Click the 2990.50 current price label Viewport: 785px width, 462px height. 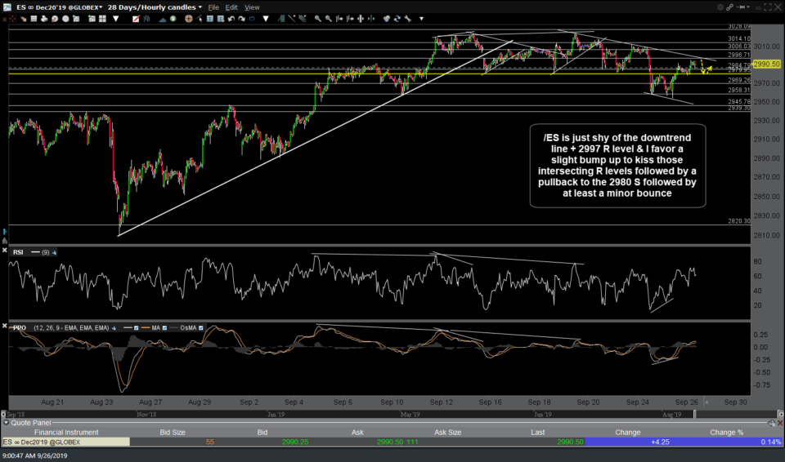766,64
